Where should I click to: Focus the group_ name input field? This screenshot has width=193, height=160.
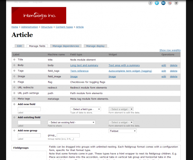coord(68,135)
